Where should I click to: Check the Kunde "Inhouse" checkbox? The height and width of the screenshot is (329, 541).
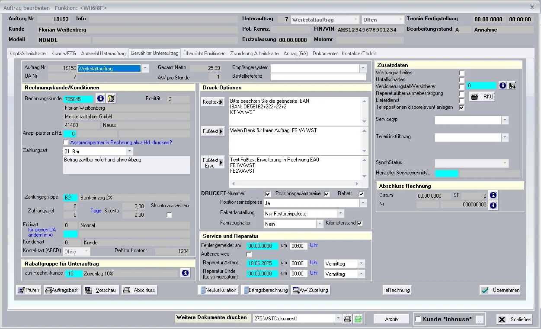(x=418, y=319)
